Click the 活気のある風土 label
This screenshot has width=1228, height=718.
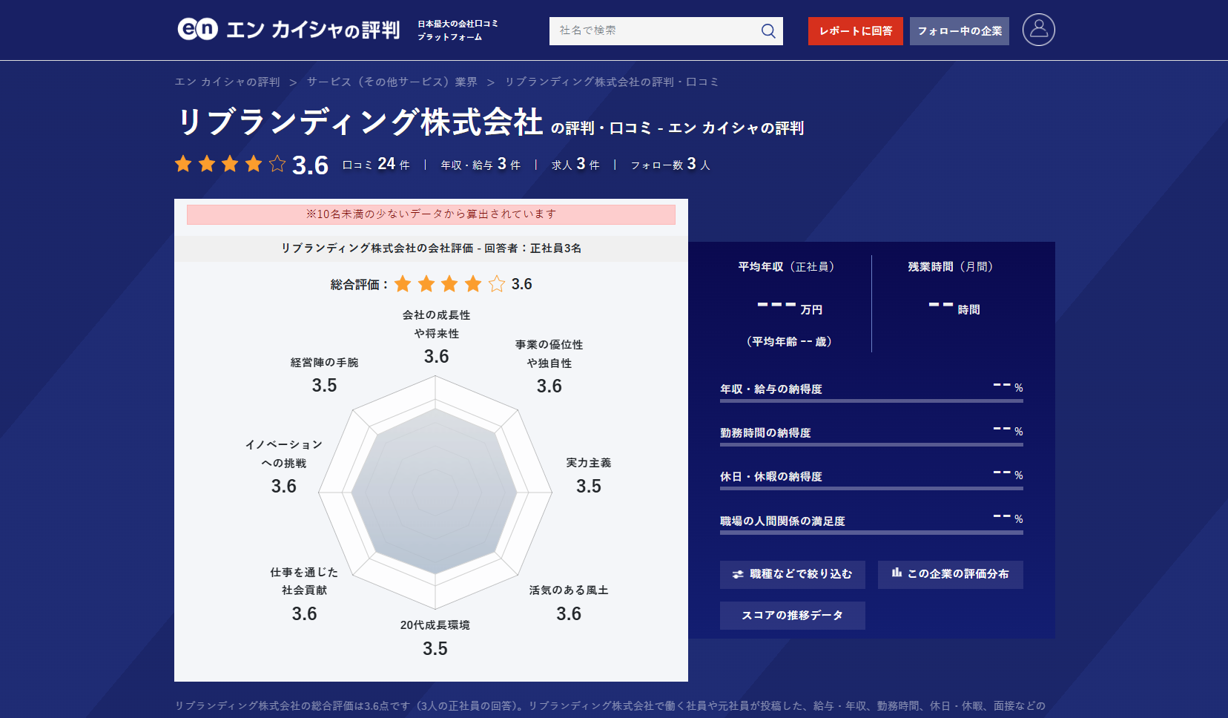click(x=569, y=590)
